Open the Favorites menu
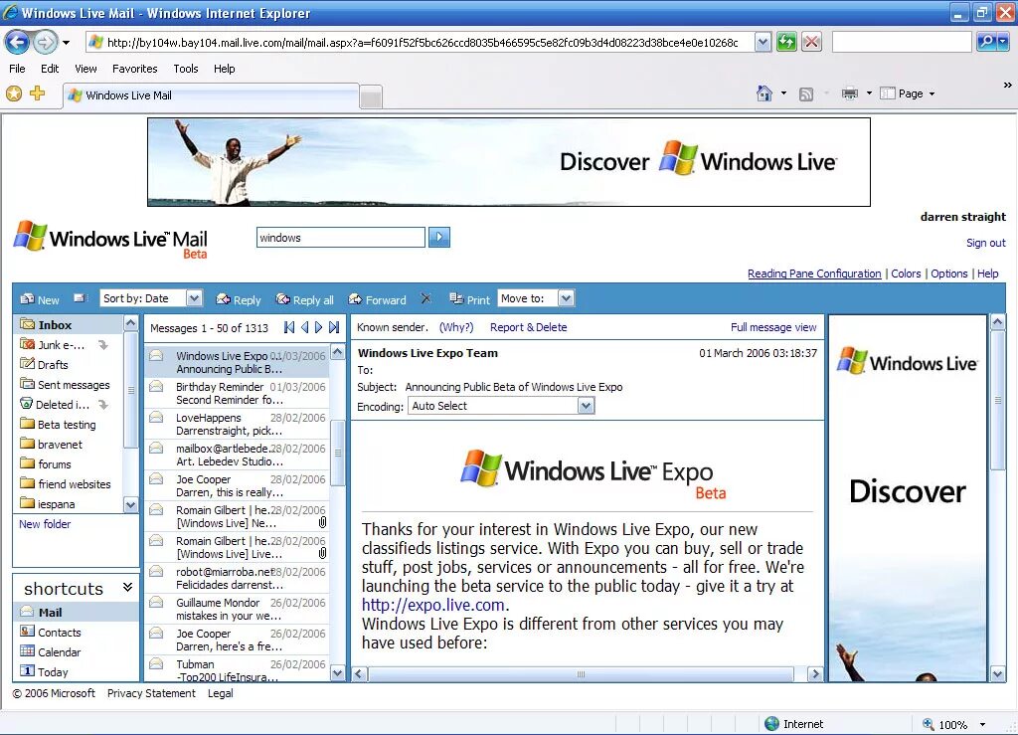The height and width of the screenshot is (735, 1018). pyautogui.click(x=134, y=69)
